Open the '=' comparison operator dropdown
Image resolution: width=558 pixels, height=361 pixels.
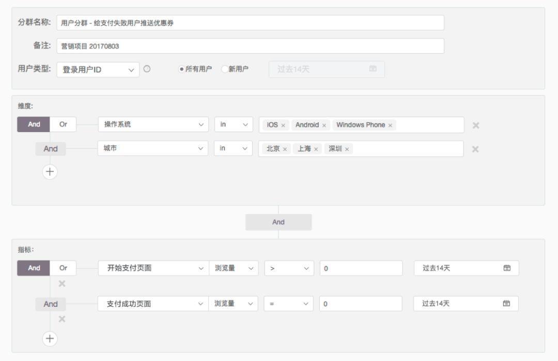289,303
